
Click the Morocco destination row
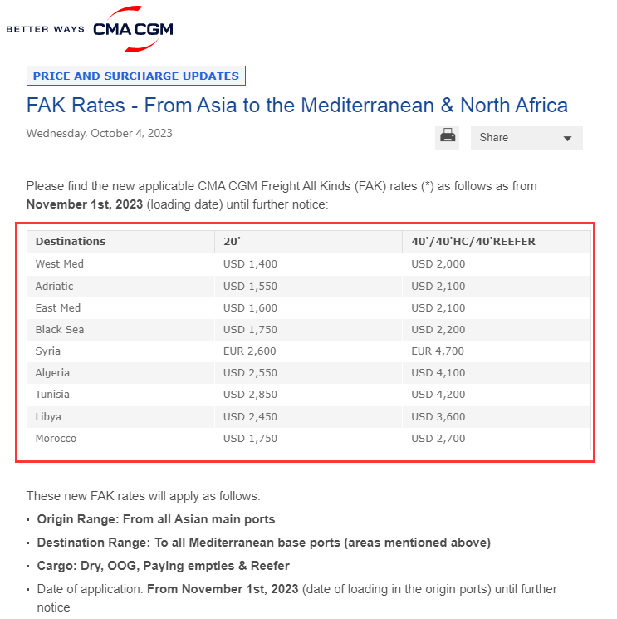(309, 439)
